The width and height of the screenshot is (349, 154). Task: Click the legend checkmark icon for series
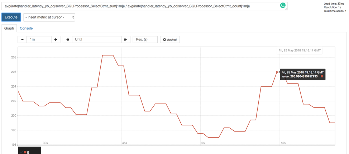(x=21, y=152)
